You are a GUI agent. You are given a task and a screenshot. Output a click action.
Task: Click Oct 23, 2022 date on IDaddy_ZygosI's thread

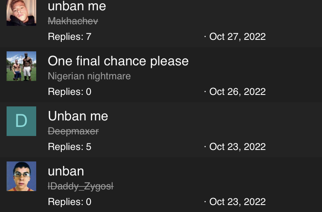[x=237, y=202]
